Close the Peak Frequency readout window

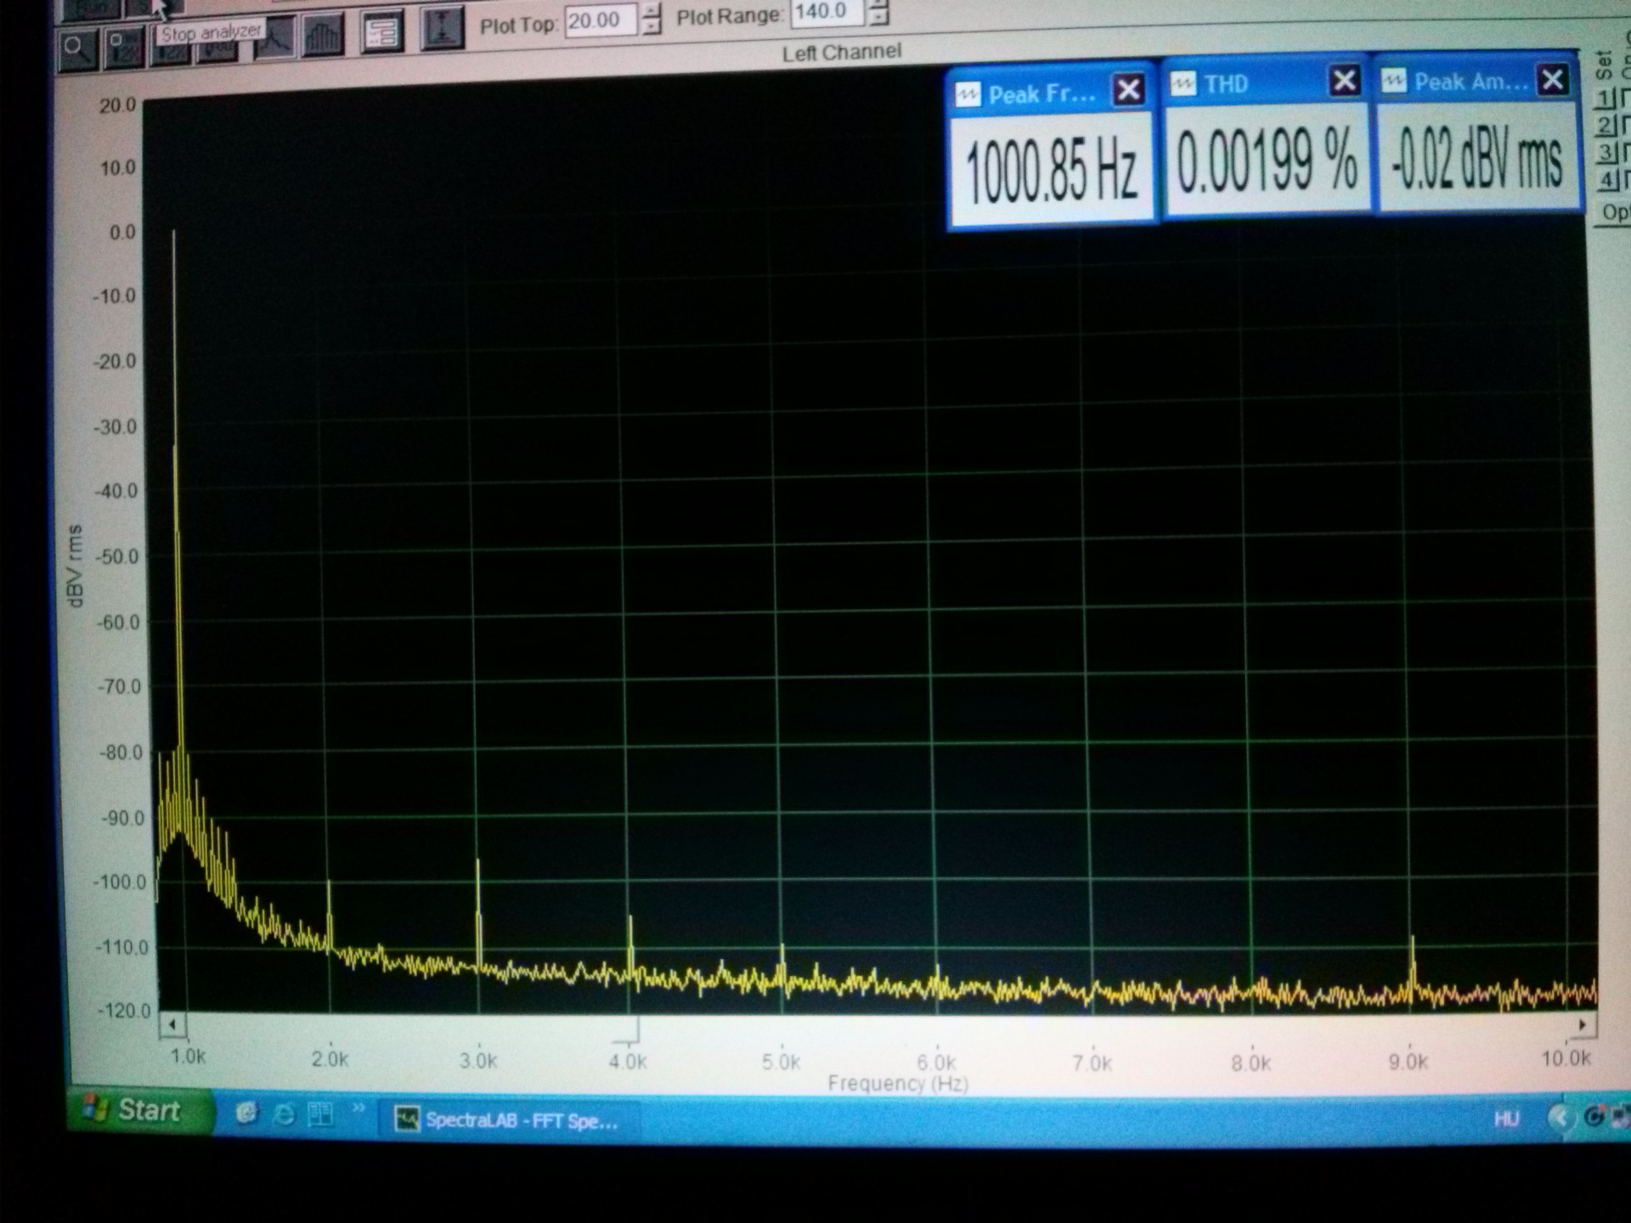coord(1128,90)
